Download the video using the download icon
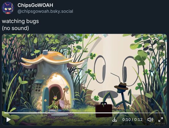 point(115,119)
